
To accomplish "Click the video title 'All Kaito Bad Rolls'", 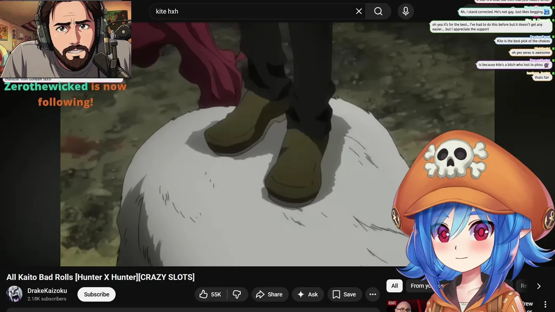I will click(x=101, y=277).
